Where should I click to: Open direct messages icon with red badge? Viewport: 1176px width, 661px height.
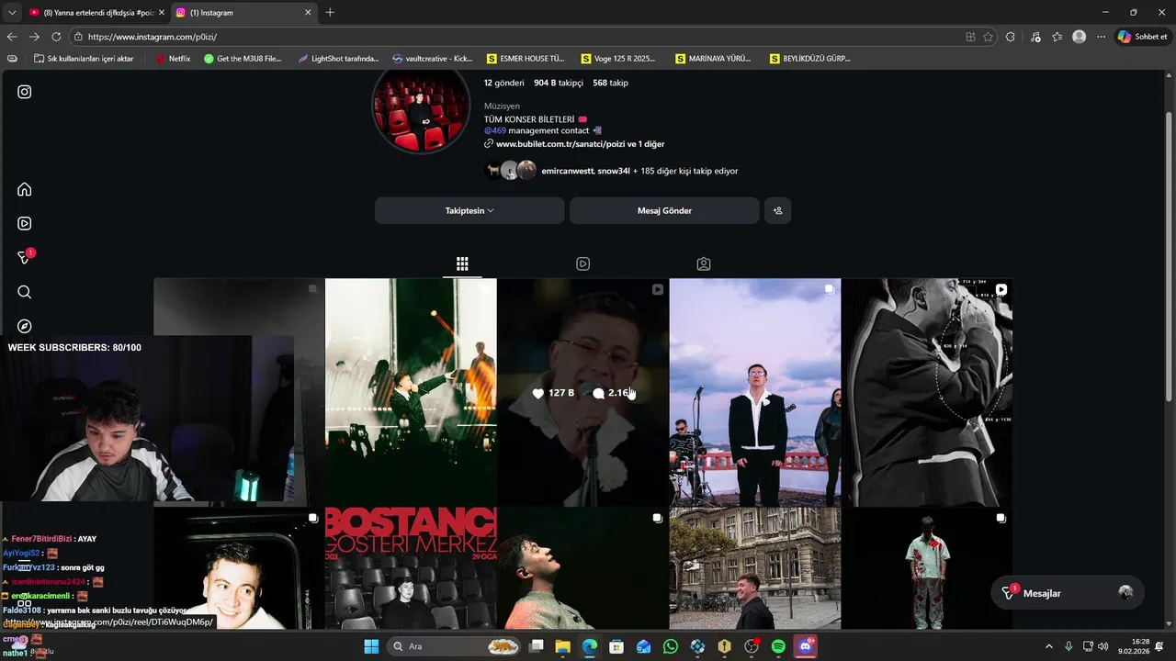25,258
